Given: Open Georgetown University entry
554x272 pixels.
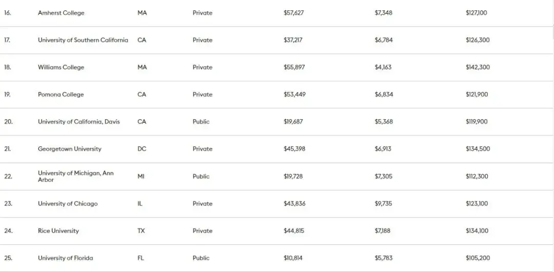Looking at the screenshot, I should (x=69, y=149).
